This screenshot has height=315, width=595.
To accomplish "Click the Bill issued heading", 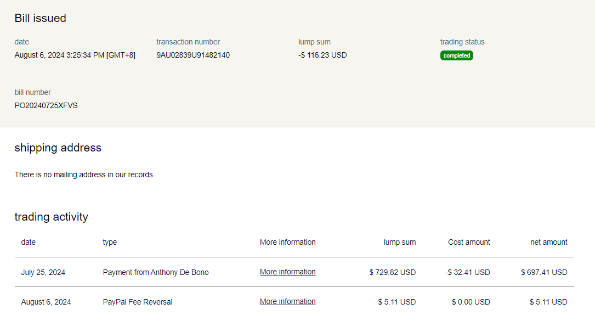I will pos(40,18).
